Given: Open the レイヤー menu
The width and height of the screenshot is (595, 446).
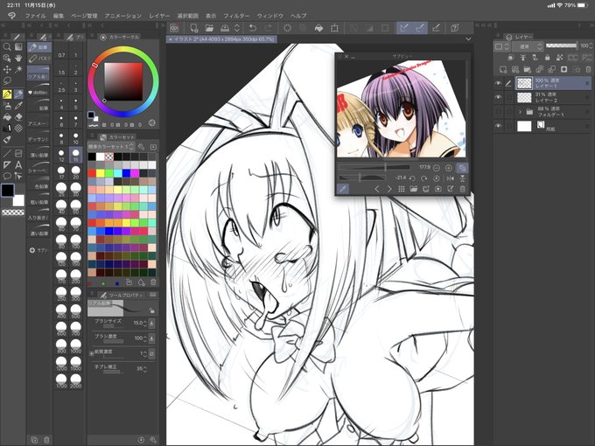Looking at the screenshot, I should click(x=159, y=16).
